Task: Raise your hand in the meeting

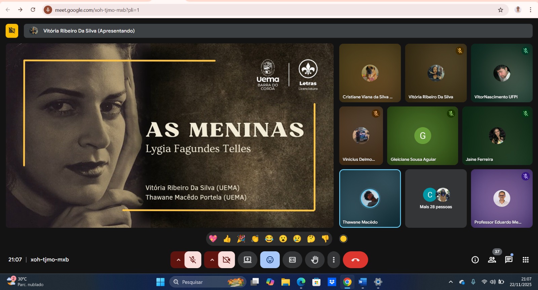Action: click(x=314, y=260)
